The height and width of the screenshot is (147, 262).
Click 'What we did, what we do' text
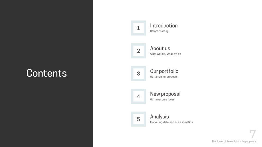(165, 54)
